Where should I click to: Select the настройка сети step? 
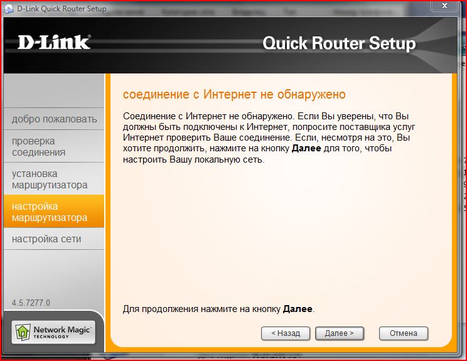[x=54, y=239]
